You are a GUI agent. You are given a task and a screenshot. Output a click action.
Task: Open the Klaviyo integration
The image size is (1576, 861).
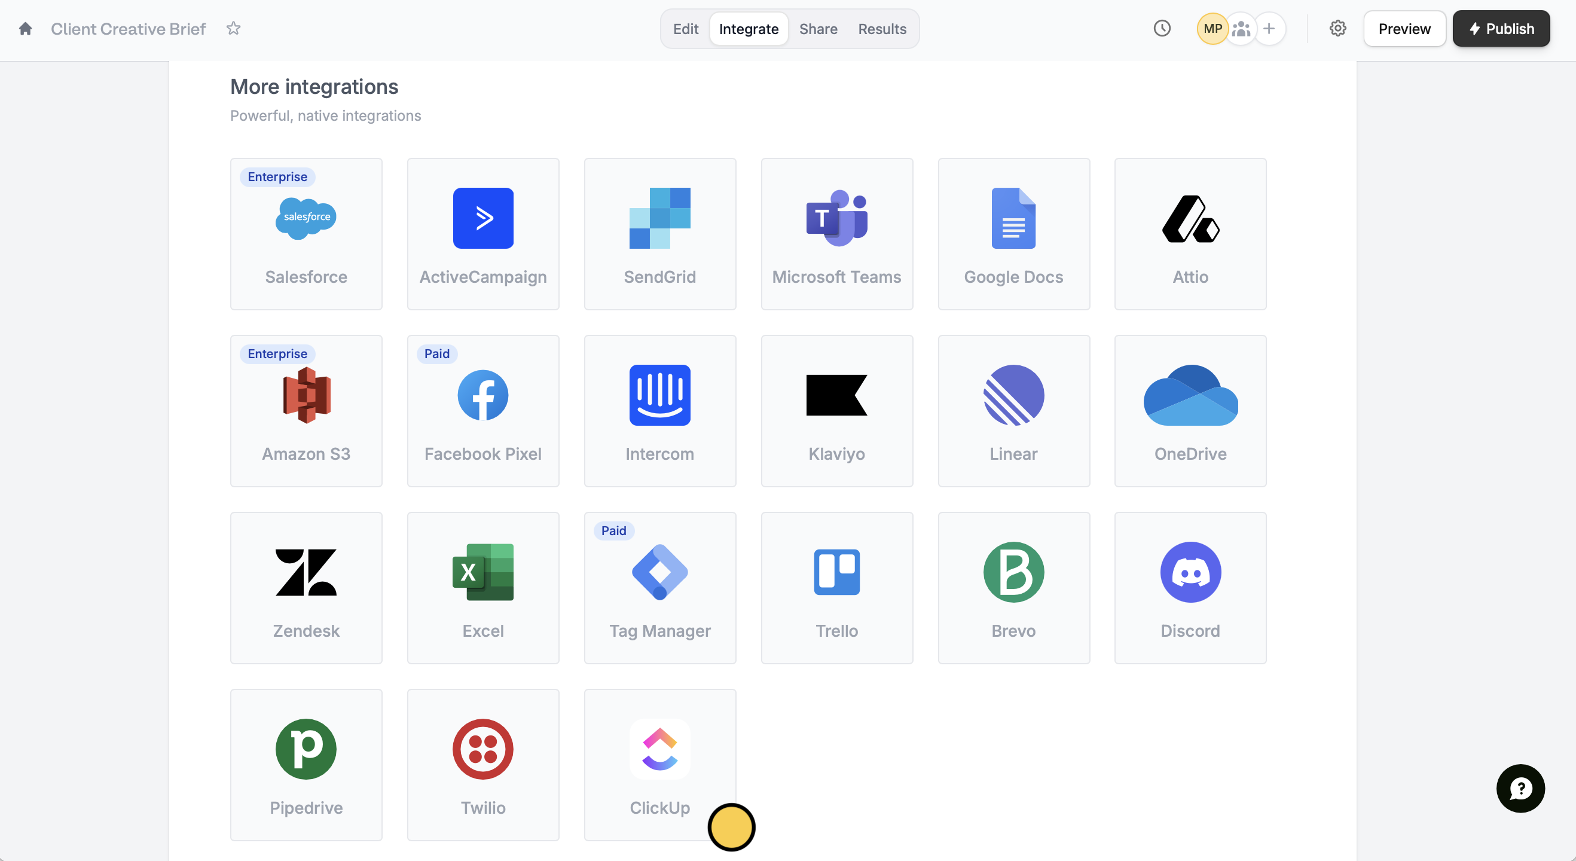tap(836, 411)
